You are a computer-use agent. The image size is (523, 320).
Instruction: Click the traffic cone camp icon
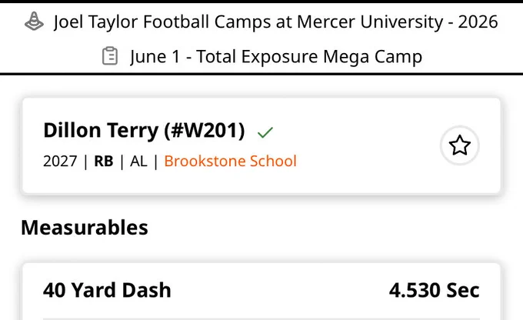click(34, 22)
